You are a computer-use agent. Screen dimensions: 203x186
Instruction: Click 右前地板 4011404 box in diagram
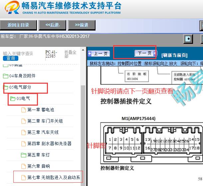point(136,76)
